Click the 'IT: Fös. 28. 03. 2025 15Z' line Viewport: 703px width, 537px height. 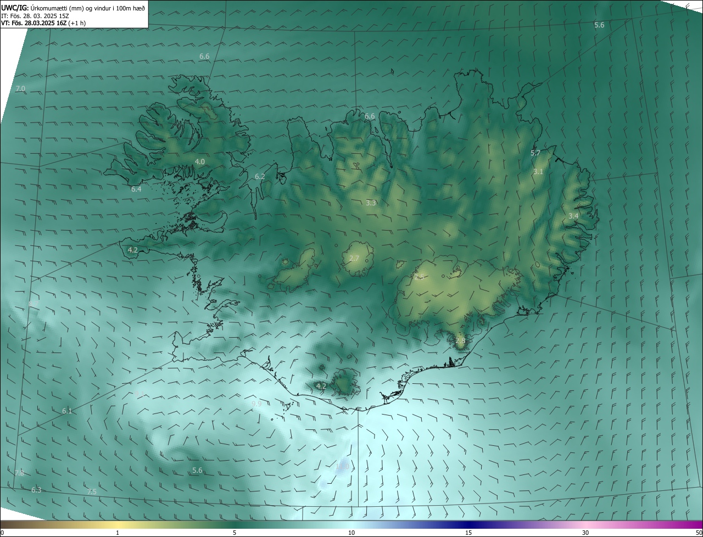(36, 16)
